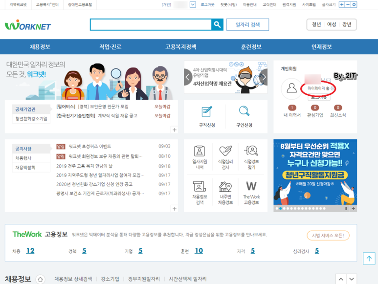378x284 pixels.
Task: Open 관심기업 count badge
Action: [315, 108]
